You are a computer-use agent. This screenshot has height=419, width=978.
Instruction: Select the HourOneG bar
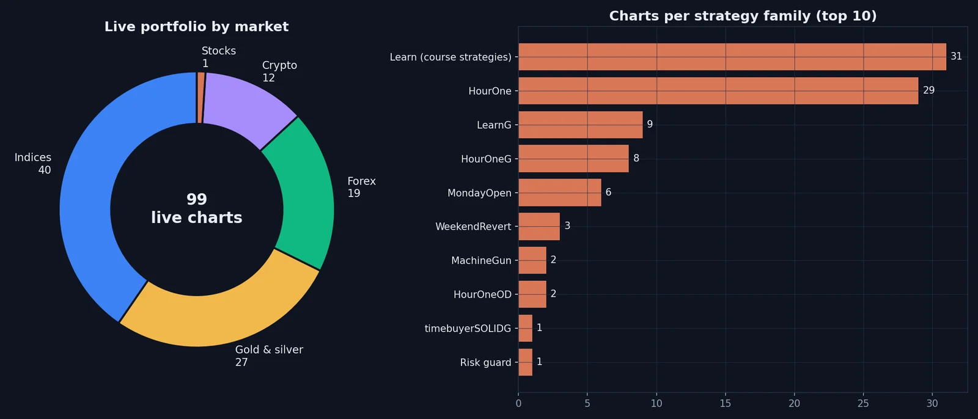coord(573,159)
